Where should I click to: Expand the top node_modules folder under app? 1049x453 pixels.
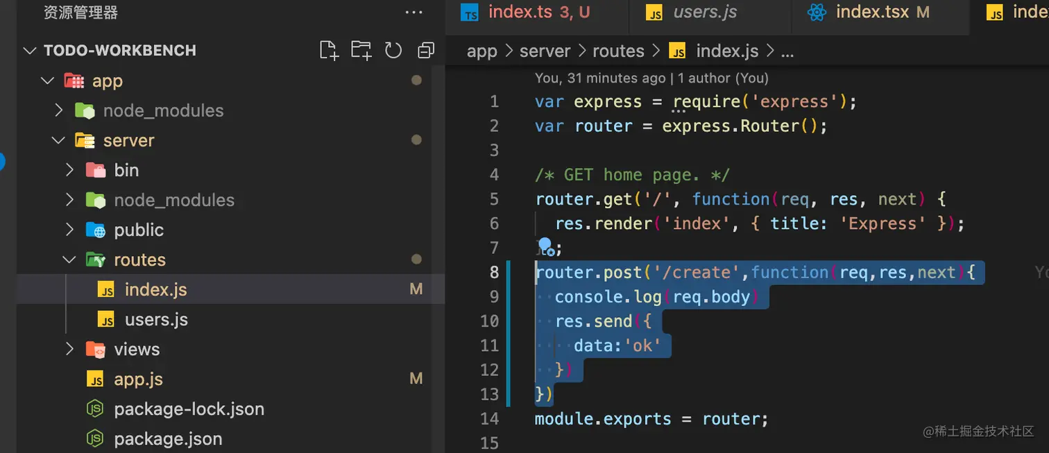tap(59, 110)
